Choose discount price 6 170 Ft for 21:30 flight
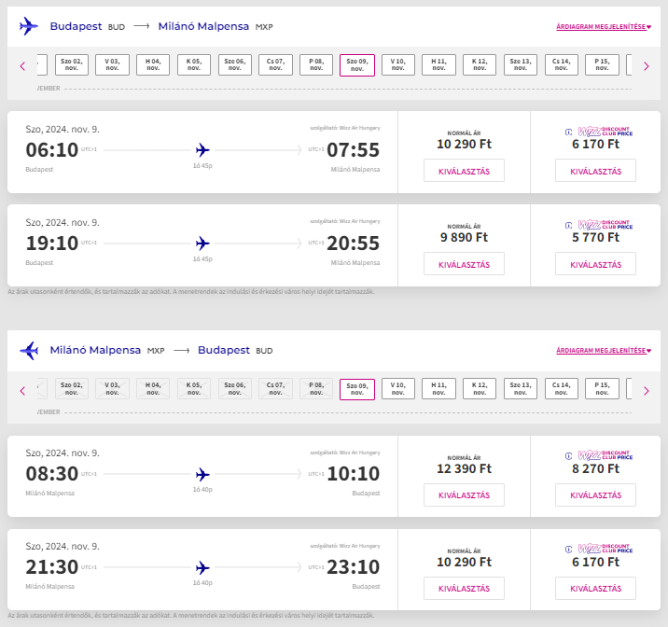Viewport: 668px width, 627px height. pos(595,588)
